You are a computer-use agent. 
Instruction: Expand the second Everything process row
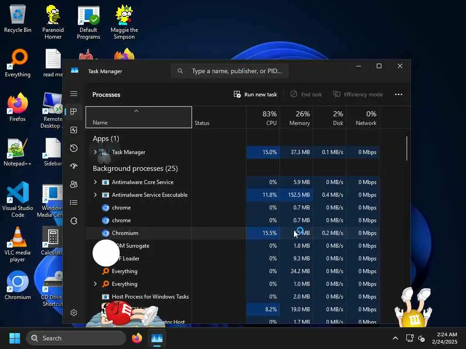coord(95,284)
